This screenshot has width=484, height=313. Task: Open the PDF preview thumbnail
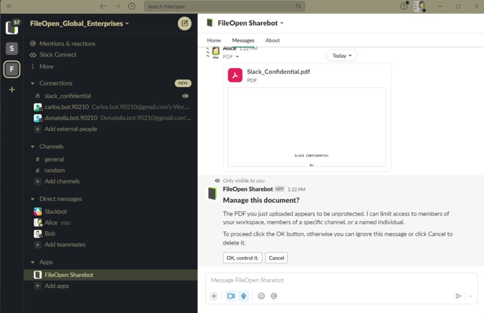click(x=307, y=127)
